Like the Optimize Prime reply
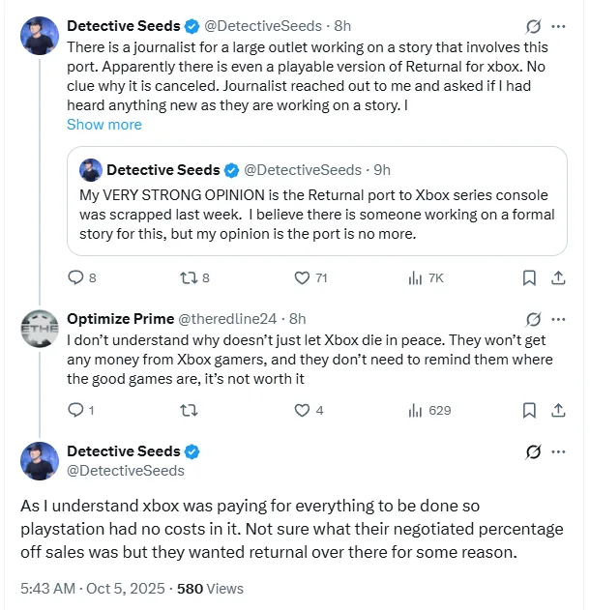 pyautogui.click(x=303, y=410)
